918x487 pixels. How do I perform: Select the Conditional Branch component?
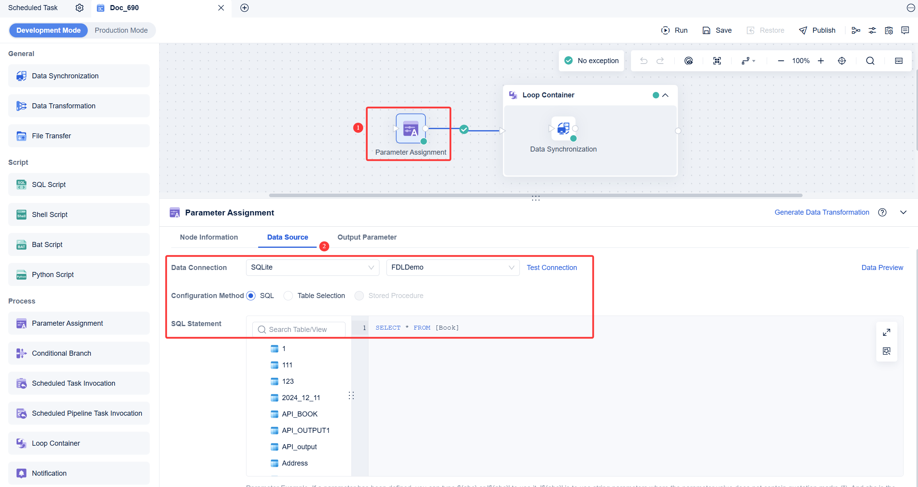[x=79, y=353]
